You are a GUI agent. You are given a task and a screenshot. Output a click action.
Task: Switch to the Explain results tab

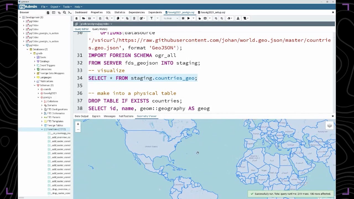[96, 116]
